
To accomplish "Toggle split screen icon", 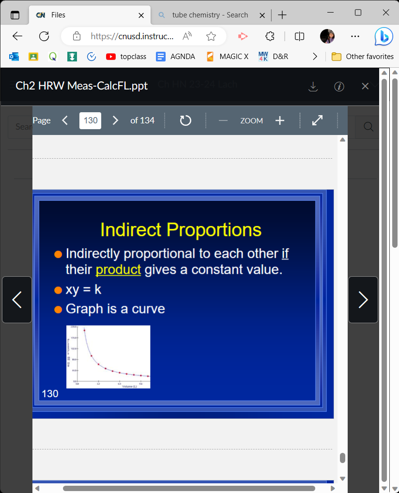I will click(299, 36).
